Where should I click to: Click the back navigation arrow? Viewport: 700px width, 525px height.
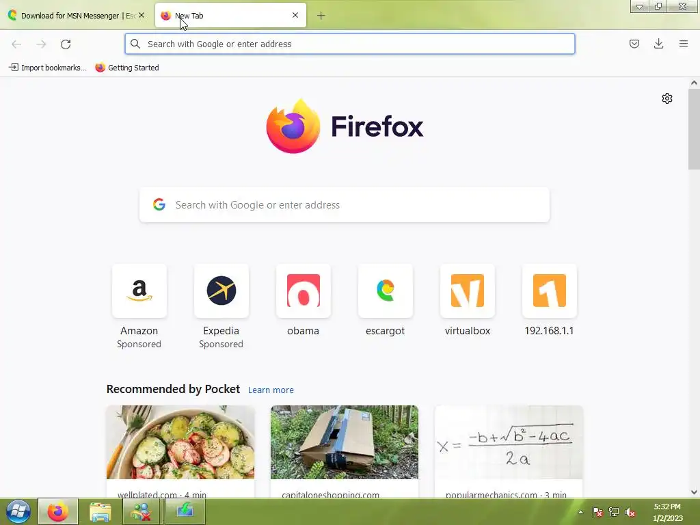click(16, 44)
